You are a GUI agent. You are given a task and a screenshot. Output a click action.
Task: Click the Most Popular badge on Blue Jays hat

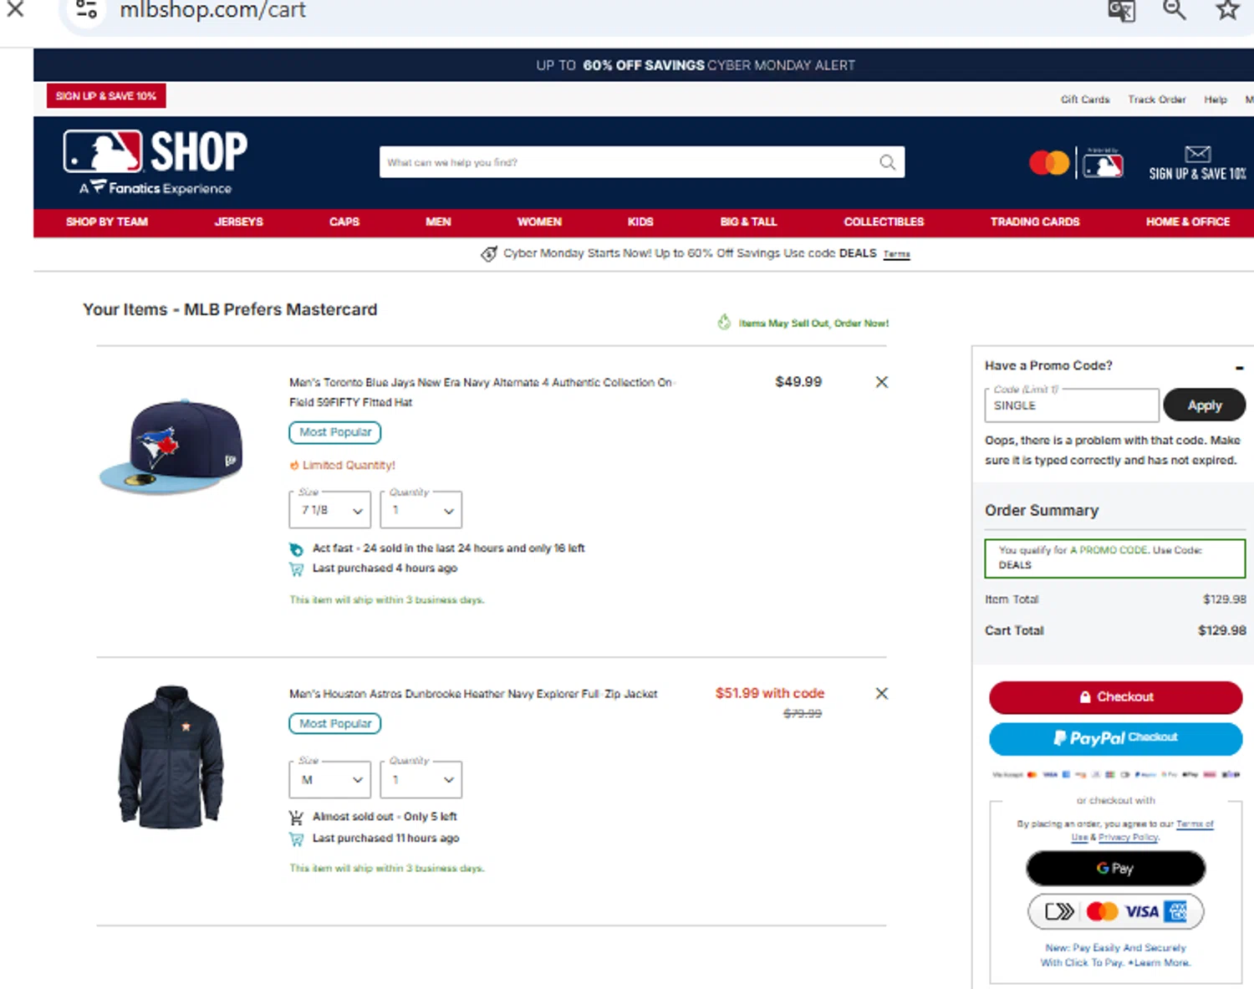pyautogui.click(x=335, y=432)
